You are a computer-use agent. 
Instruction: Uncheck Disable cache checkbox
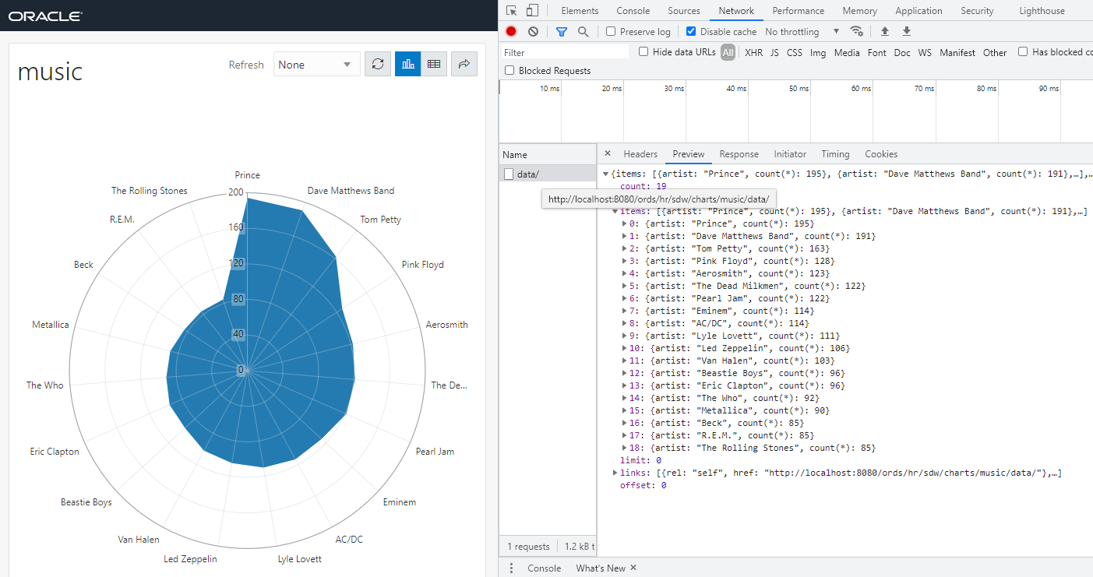point(691,32)
